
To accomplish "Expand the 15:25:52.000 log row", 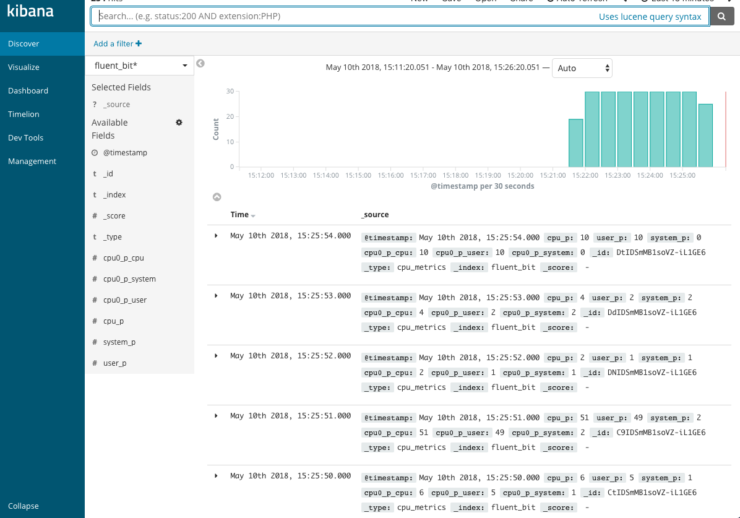I will (216, 356).
